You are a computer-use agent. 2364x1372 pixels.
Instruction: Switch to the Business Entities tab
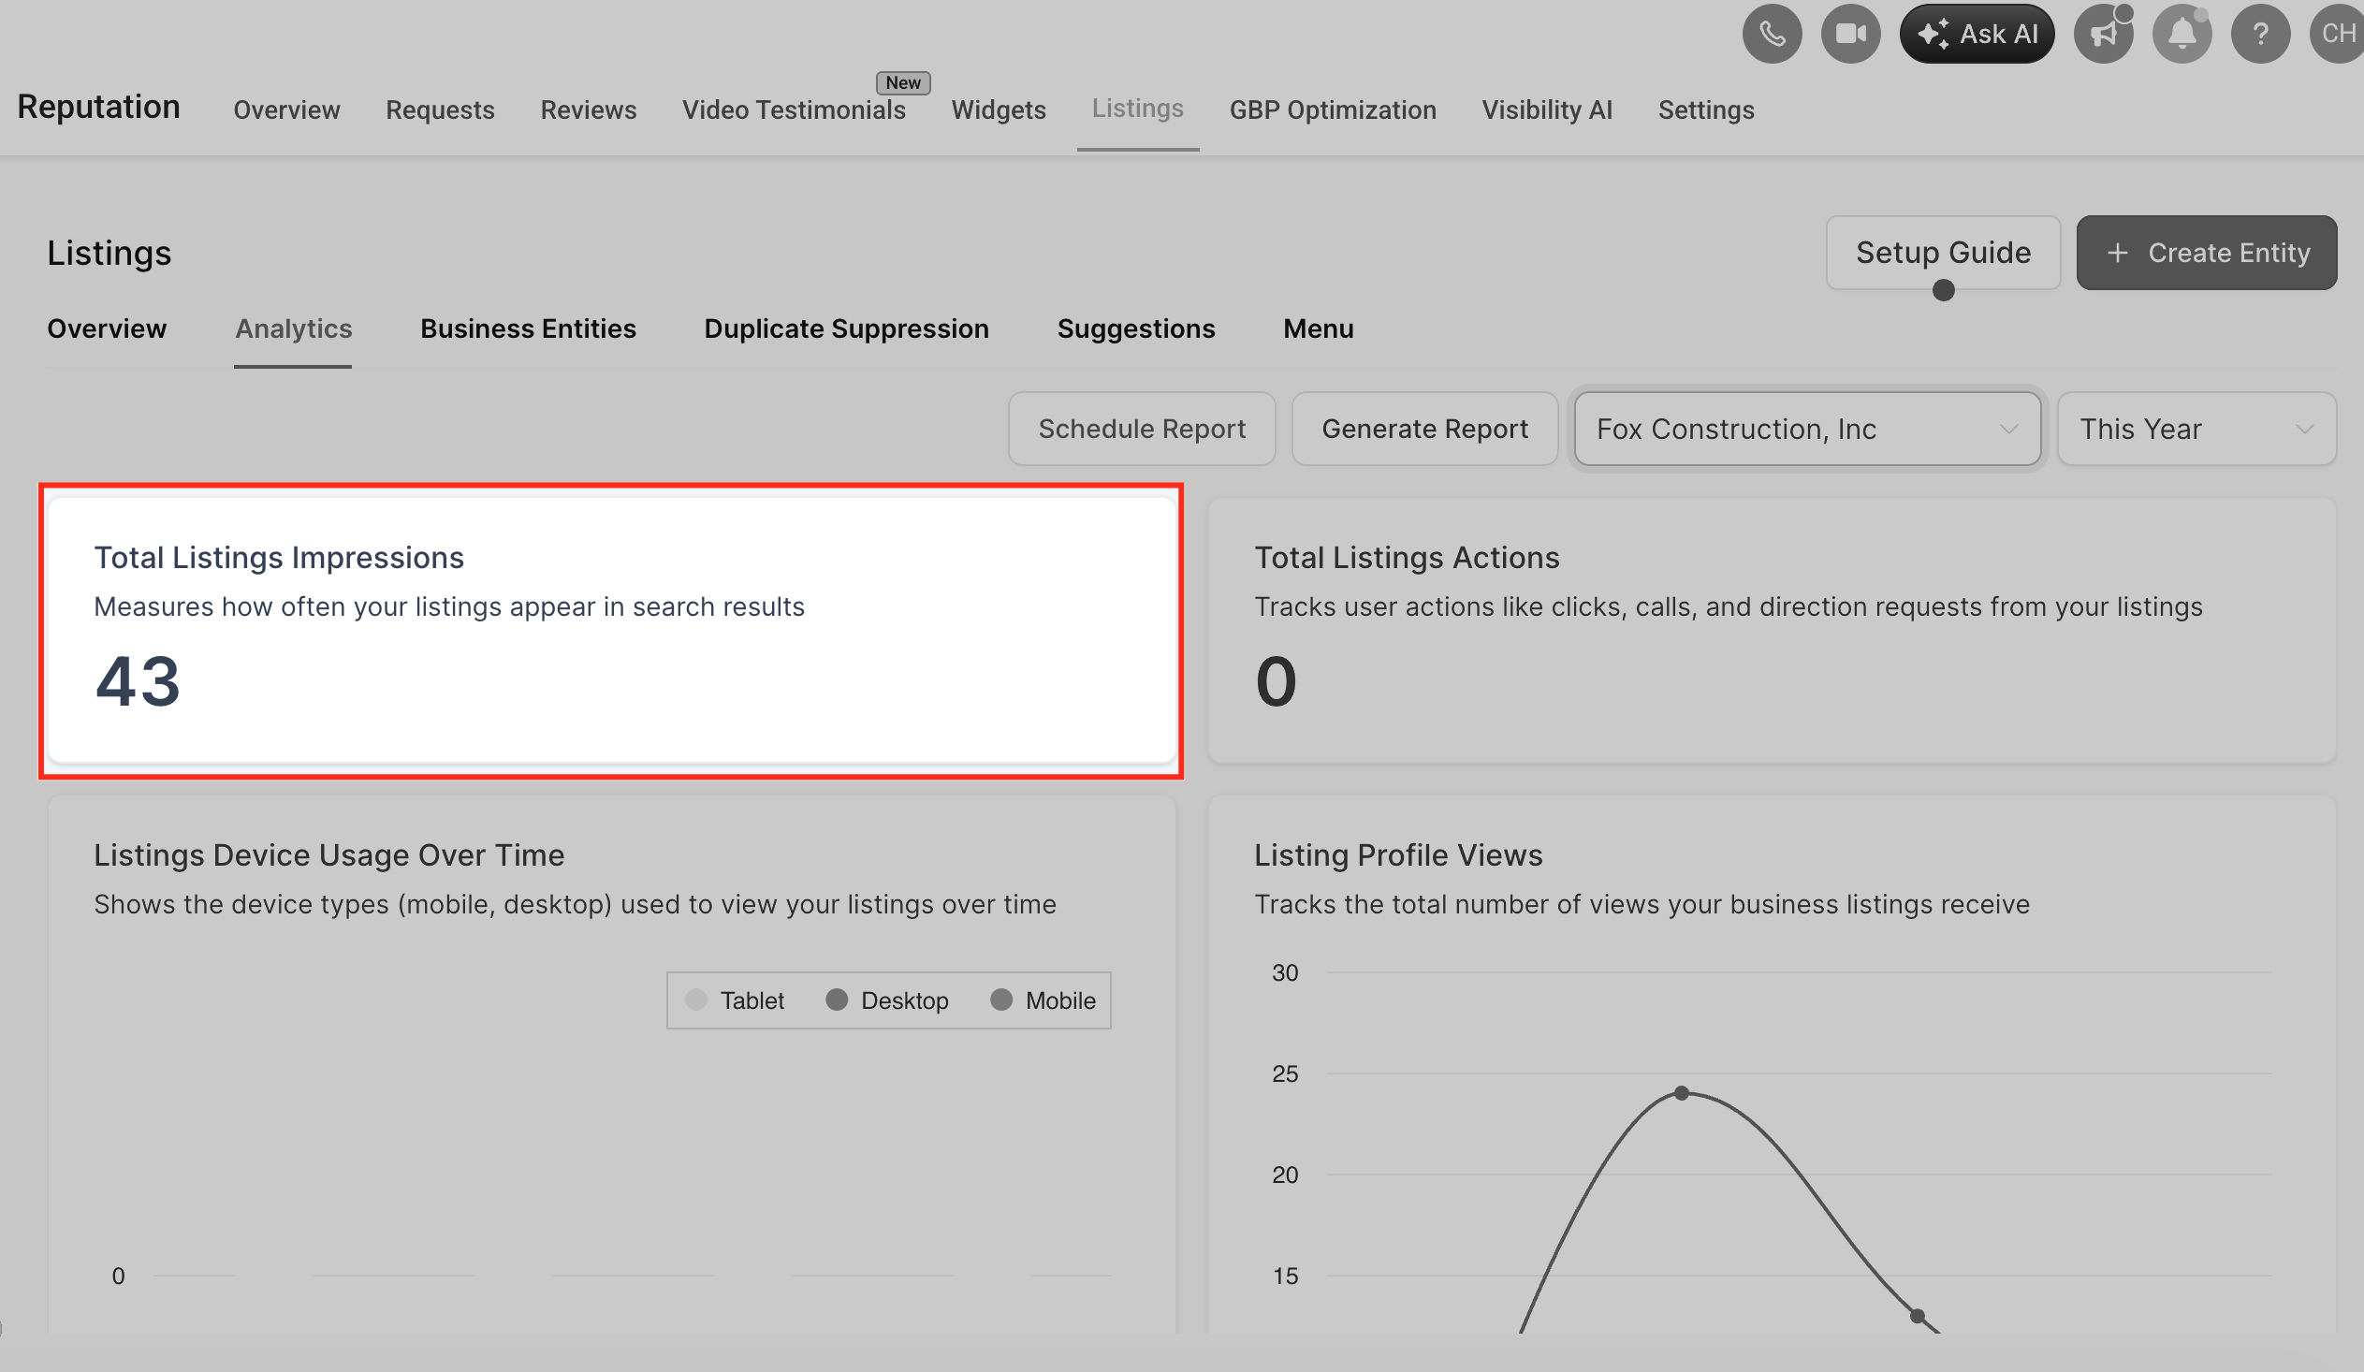pos(528,329)
